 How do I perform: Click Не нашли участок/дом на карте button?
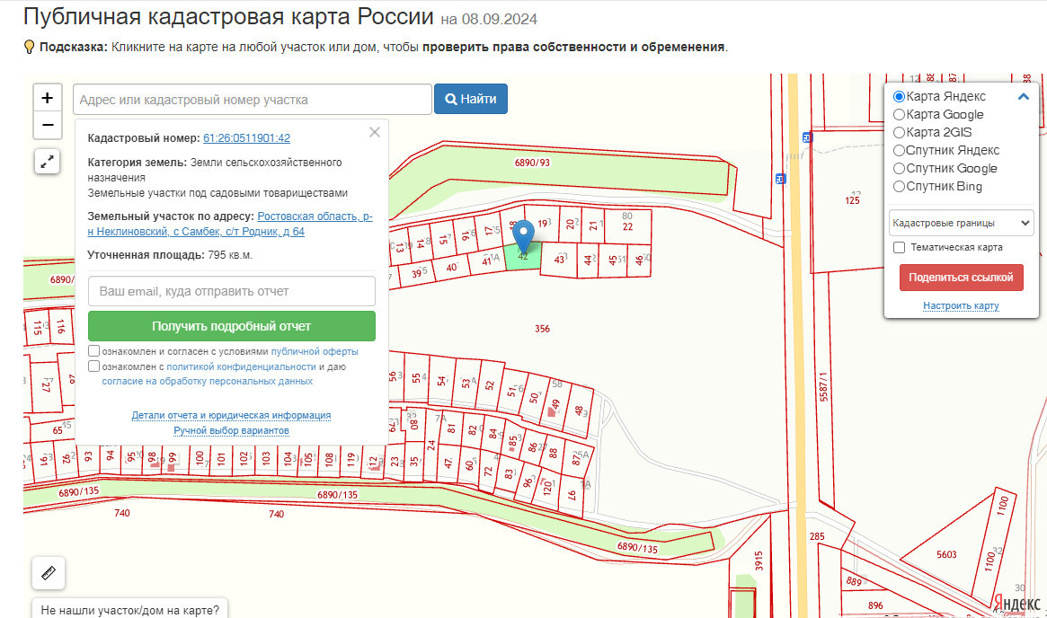click(x=129, y=609)
